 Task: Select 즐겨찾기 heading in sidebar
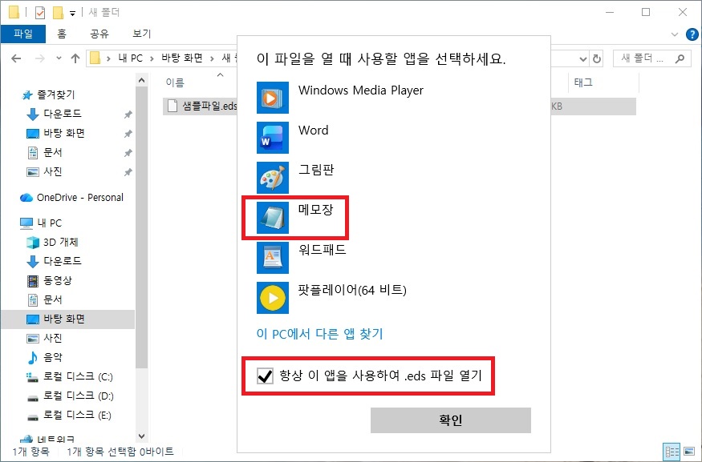pos(55,94)
